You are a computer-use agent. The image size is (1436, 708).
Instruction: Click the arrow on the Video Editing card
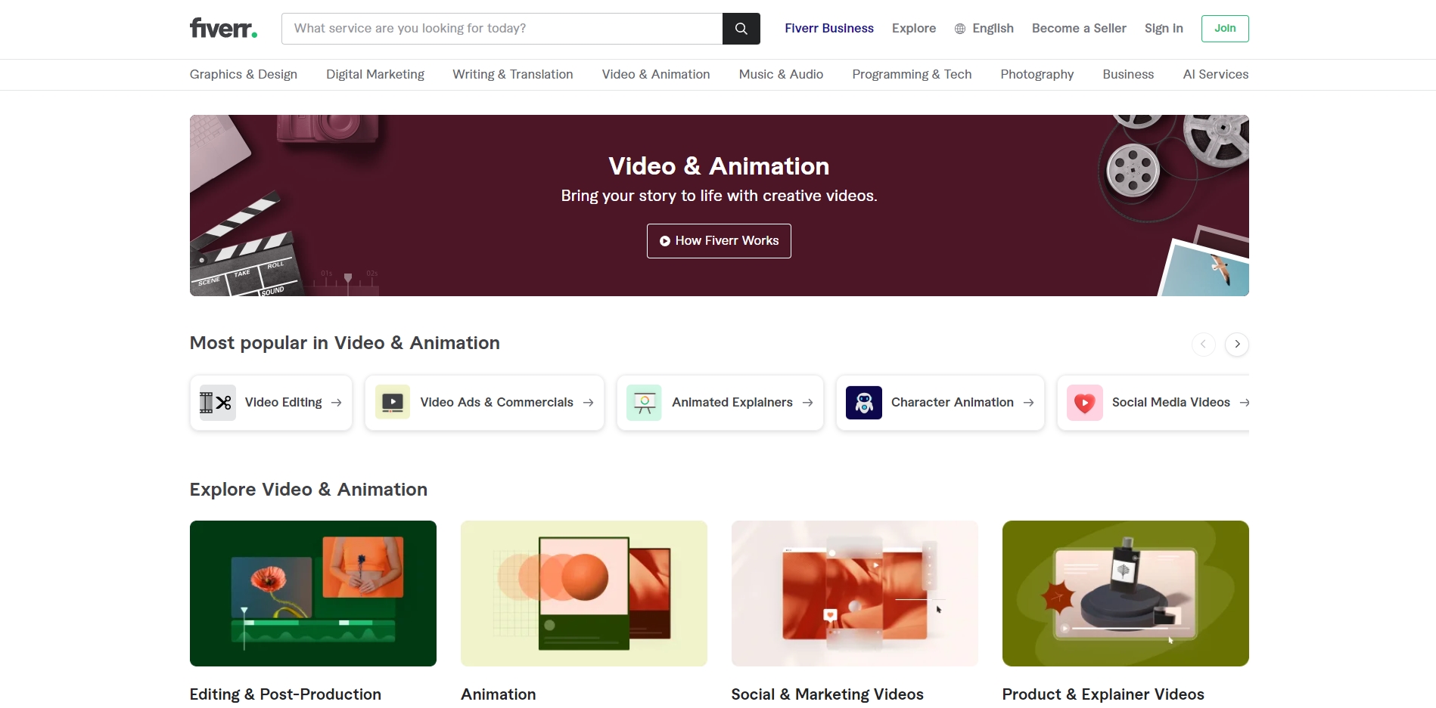(337, 403)
